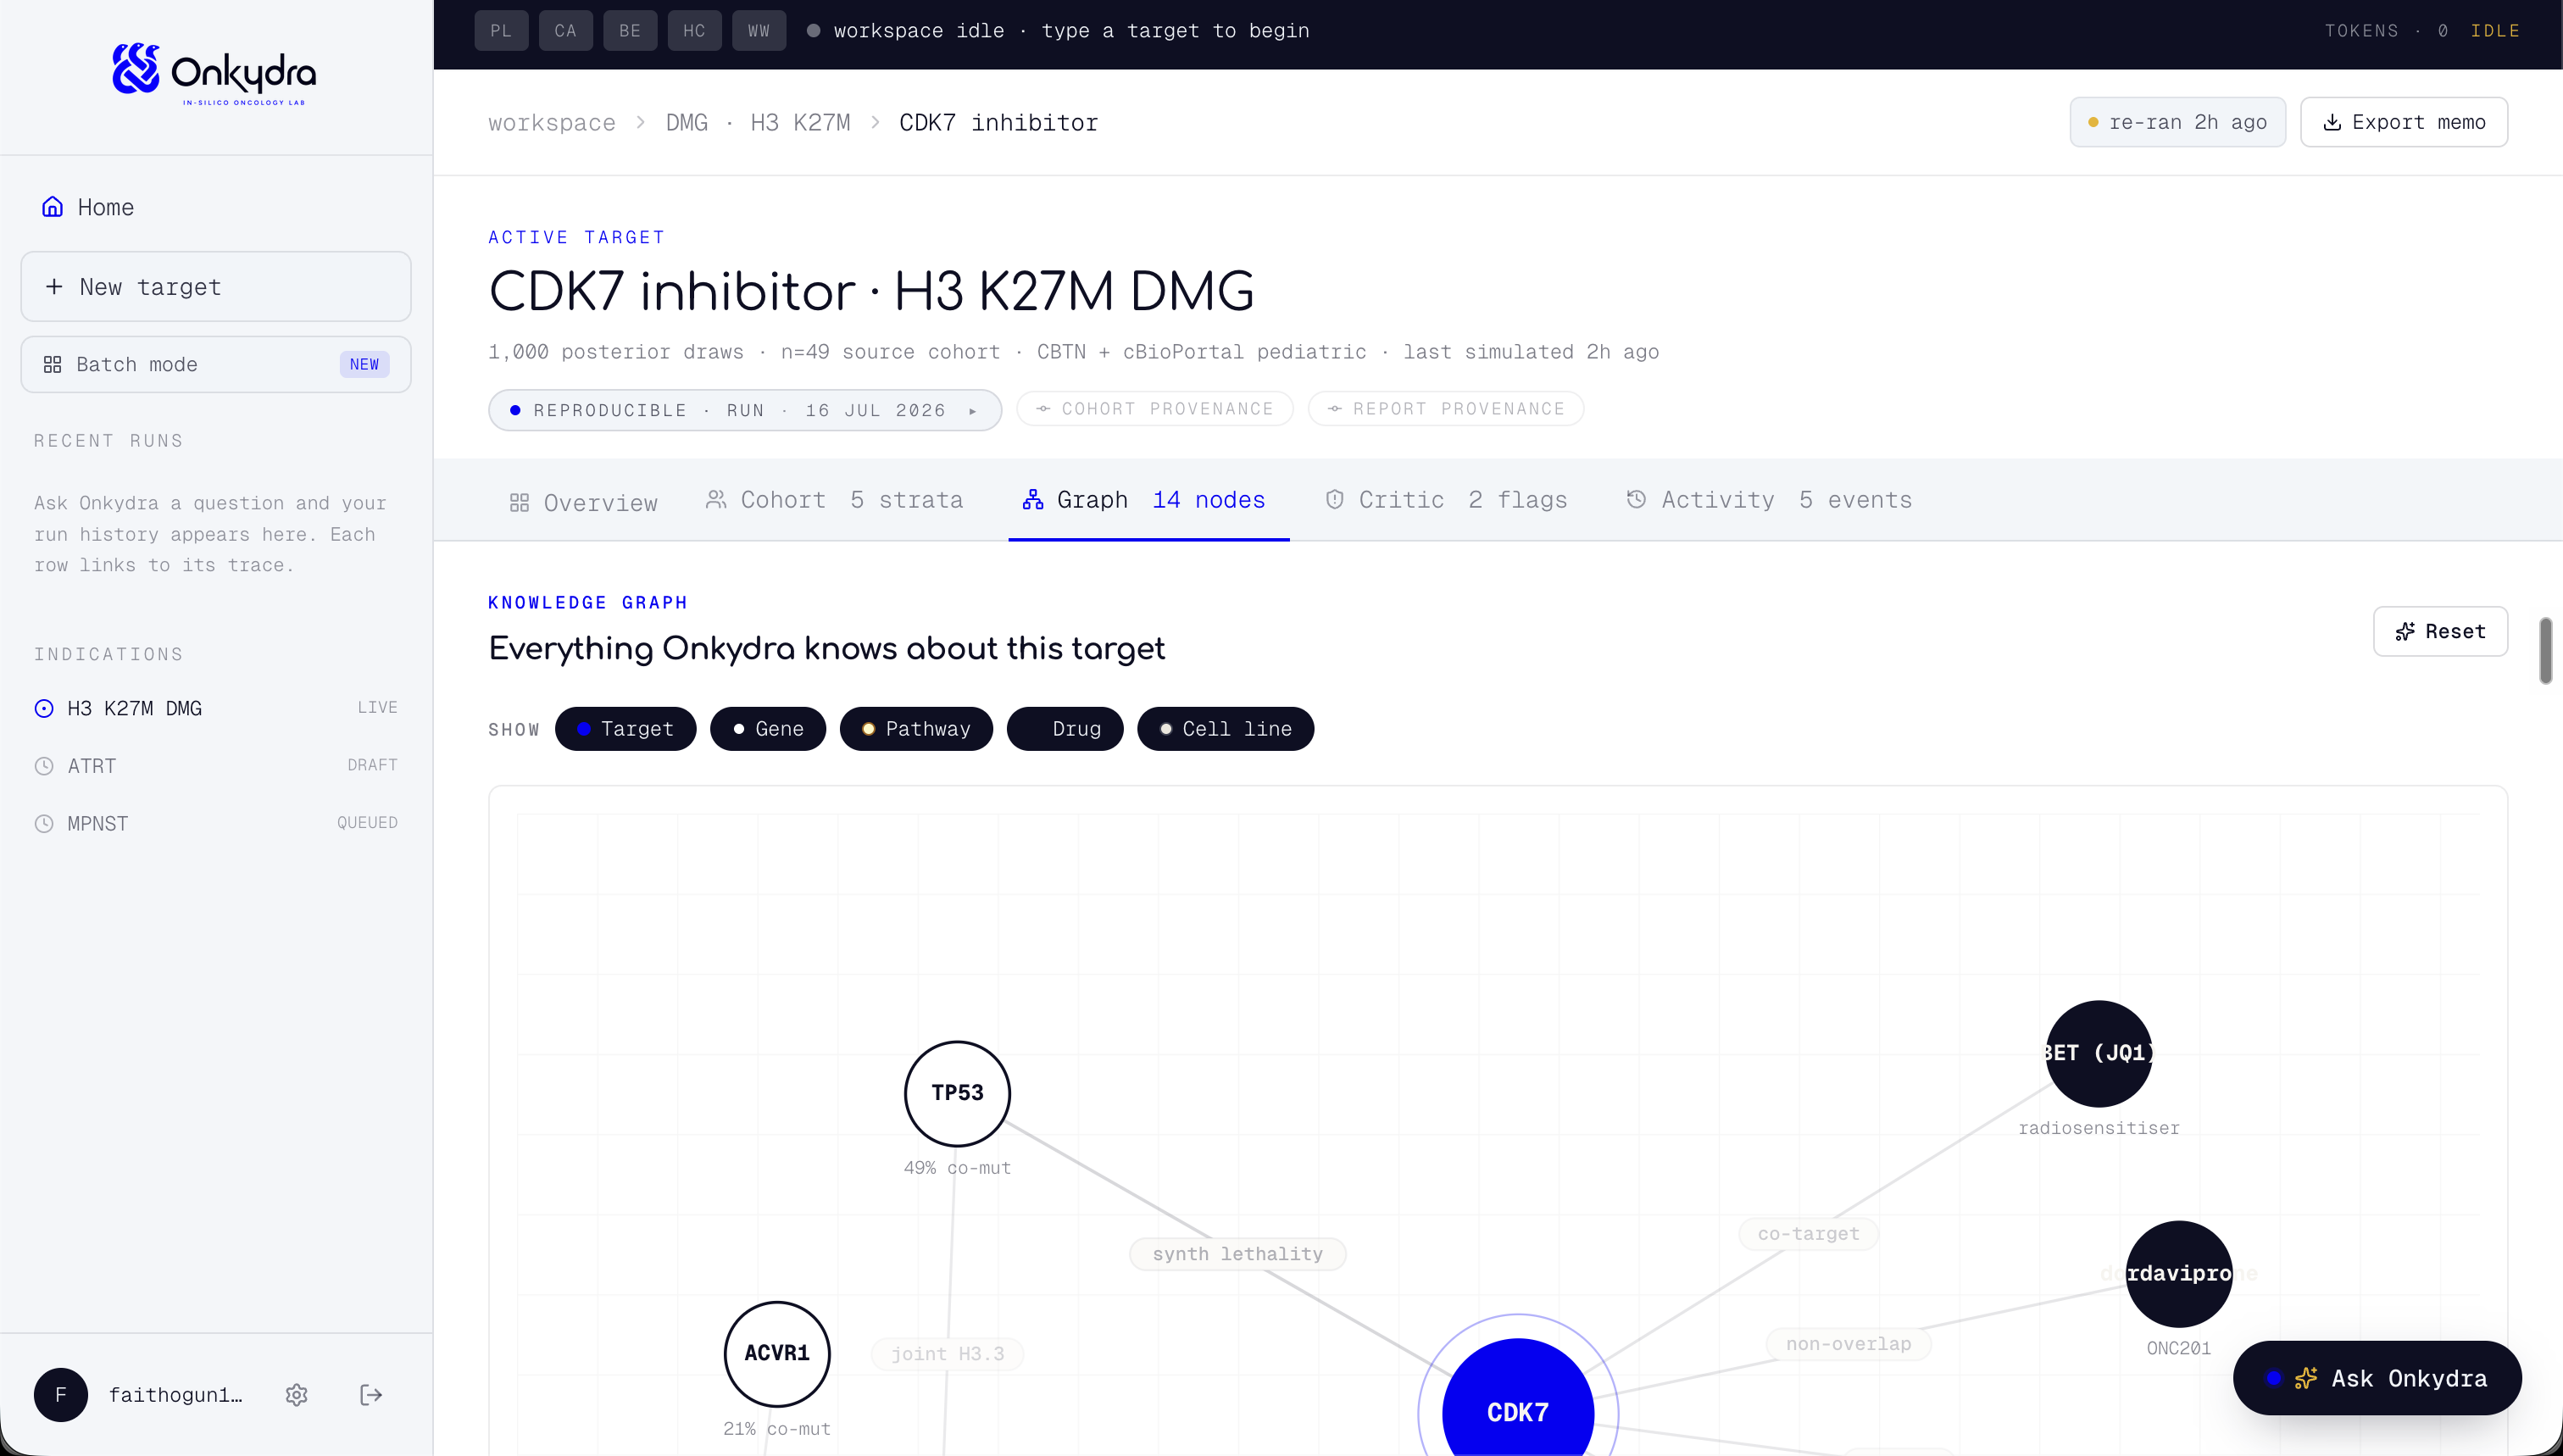Click the IDLE status text
2563x1456 pixels.
pyautogui.click(x=2495, y=31)
